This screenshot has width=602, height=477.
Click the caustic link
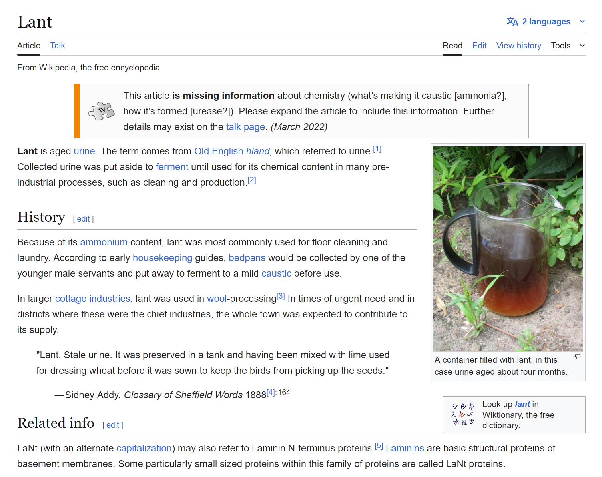coord(276,273)
